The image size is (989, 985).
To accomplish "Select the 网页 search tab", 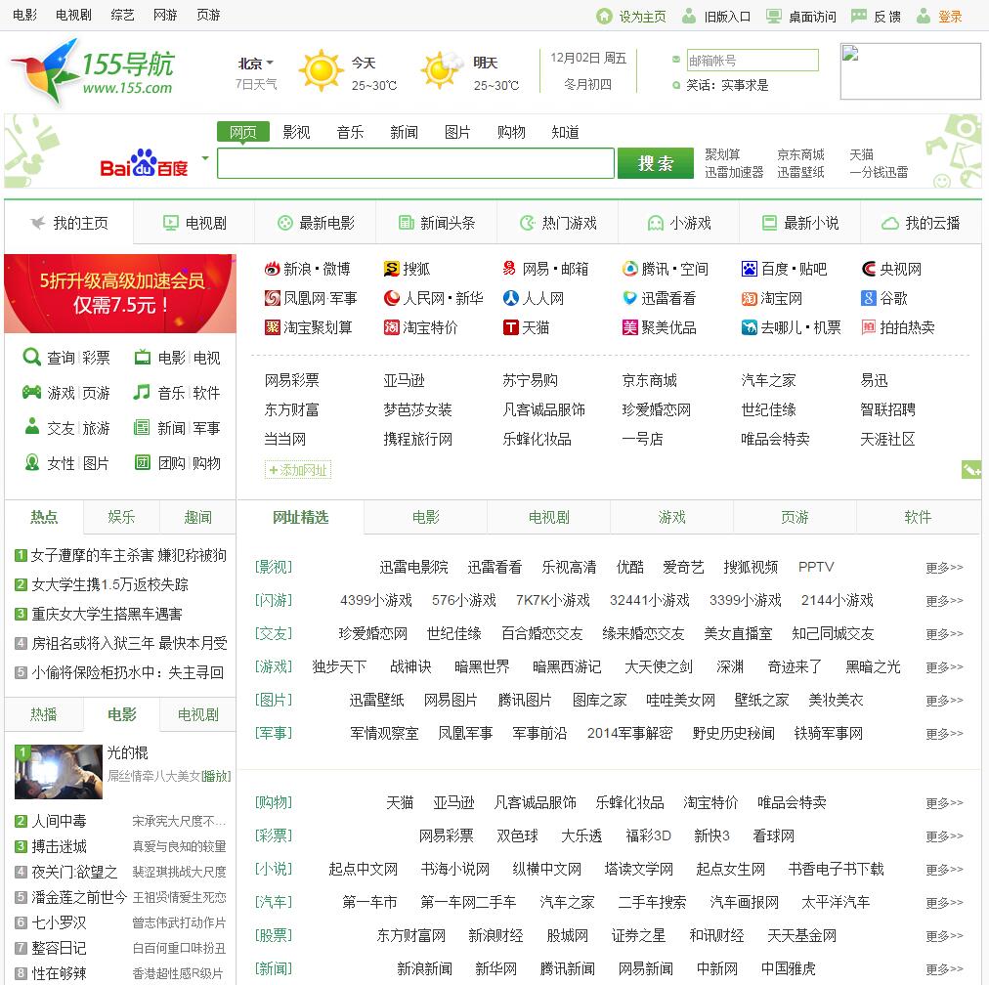I will (242, 132).
